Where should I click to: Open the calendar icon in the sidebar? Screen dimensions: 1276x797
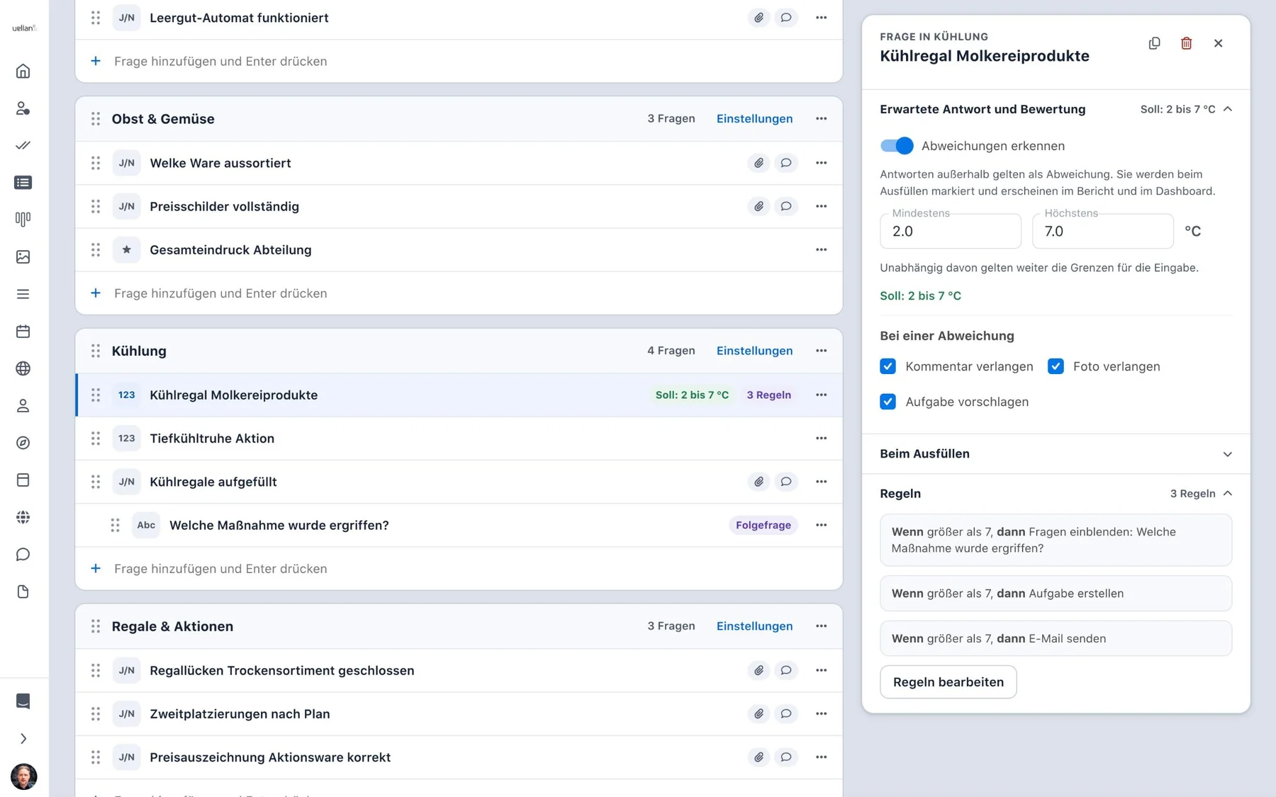pos(23,331)
